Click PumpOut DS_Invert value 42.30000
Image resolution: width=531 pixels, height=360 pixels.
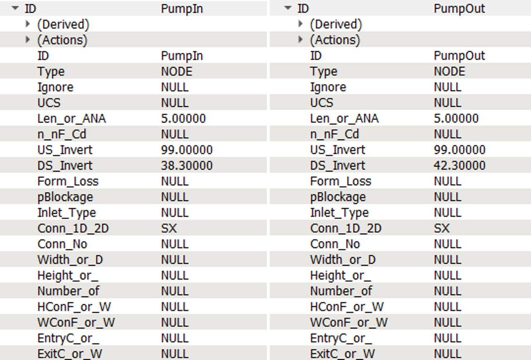pos(460,166)
